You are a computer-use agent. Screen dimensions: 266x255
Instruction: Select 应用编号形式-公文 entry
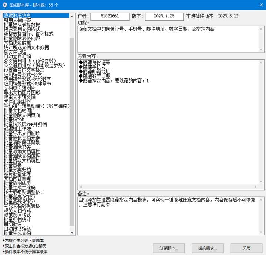coord(36,74)
